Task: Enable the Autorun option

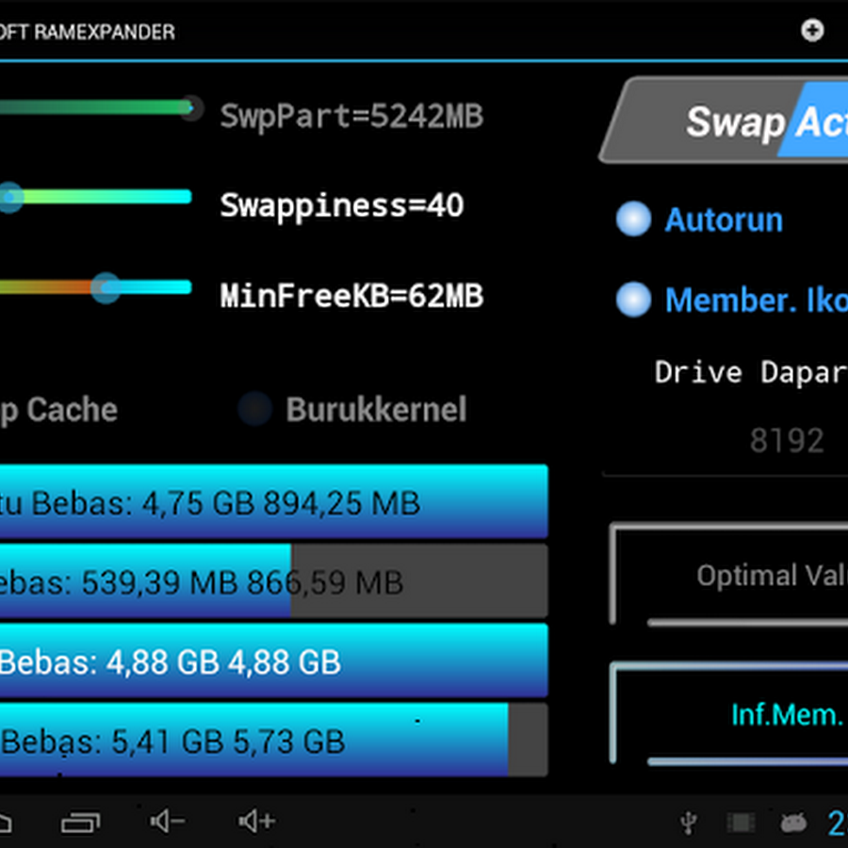Action: click(700, 219)
